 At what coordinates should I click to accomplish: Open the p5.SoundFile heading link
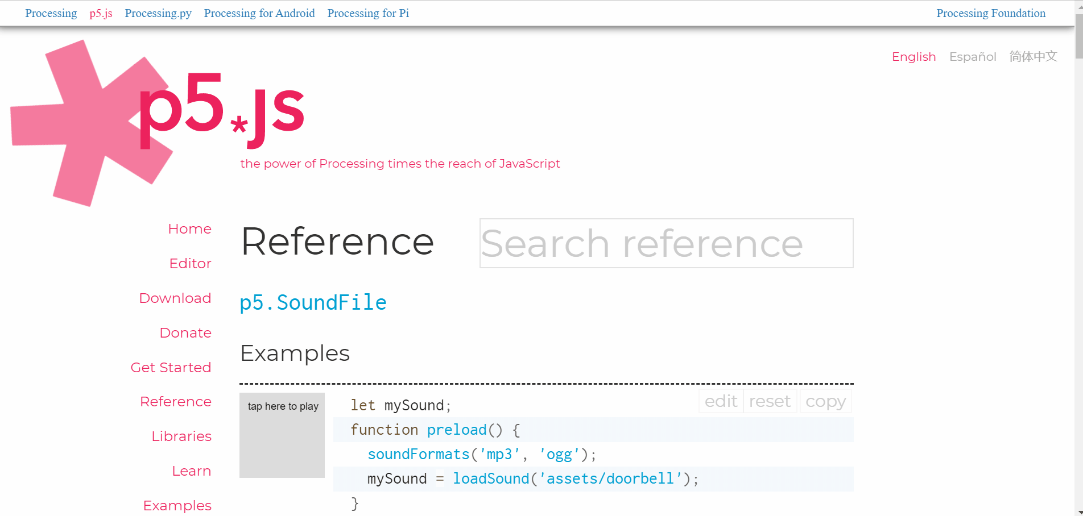pyautogui.click(x=313, y=302)
